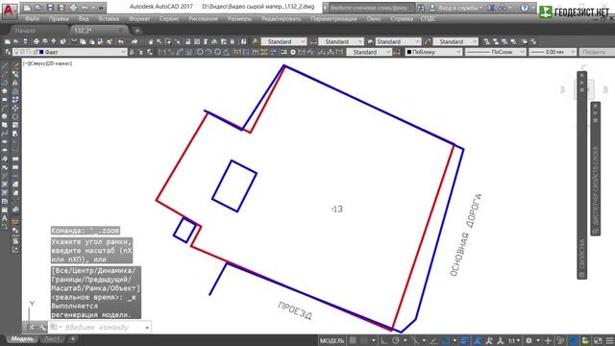Open the dimension style Standard dropdown
Image resolution: width=615 pixels, height=346 pixels.
tap(341, 41)
